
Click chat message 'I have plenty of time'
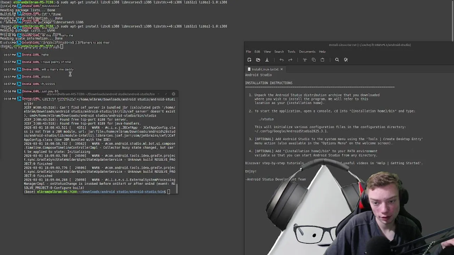(x=56, y=62)
